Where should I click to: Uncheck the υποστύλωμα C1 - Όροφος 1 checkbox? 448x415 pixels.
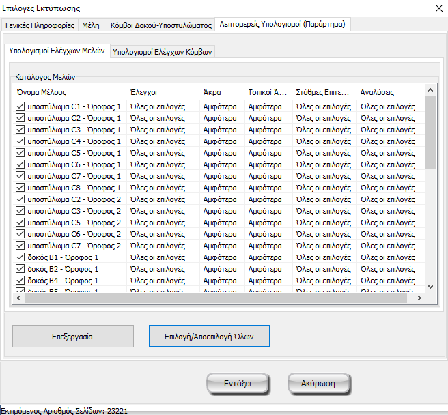coord(20,106)
